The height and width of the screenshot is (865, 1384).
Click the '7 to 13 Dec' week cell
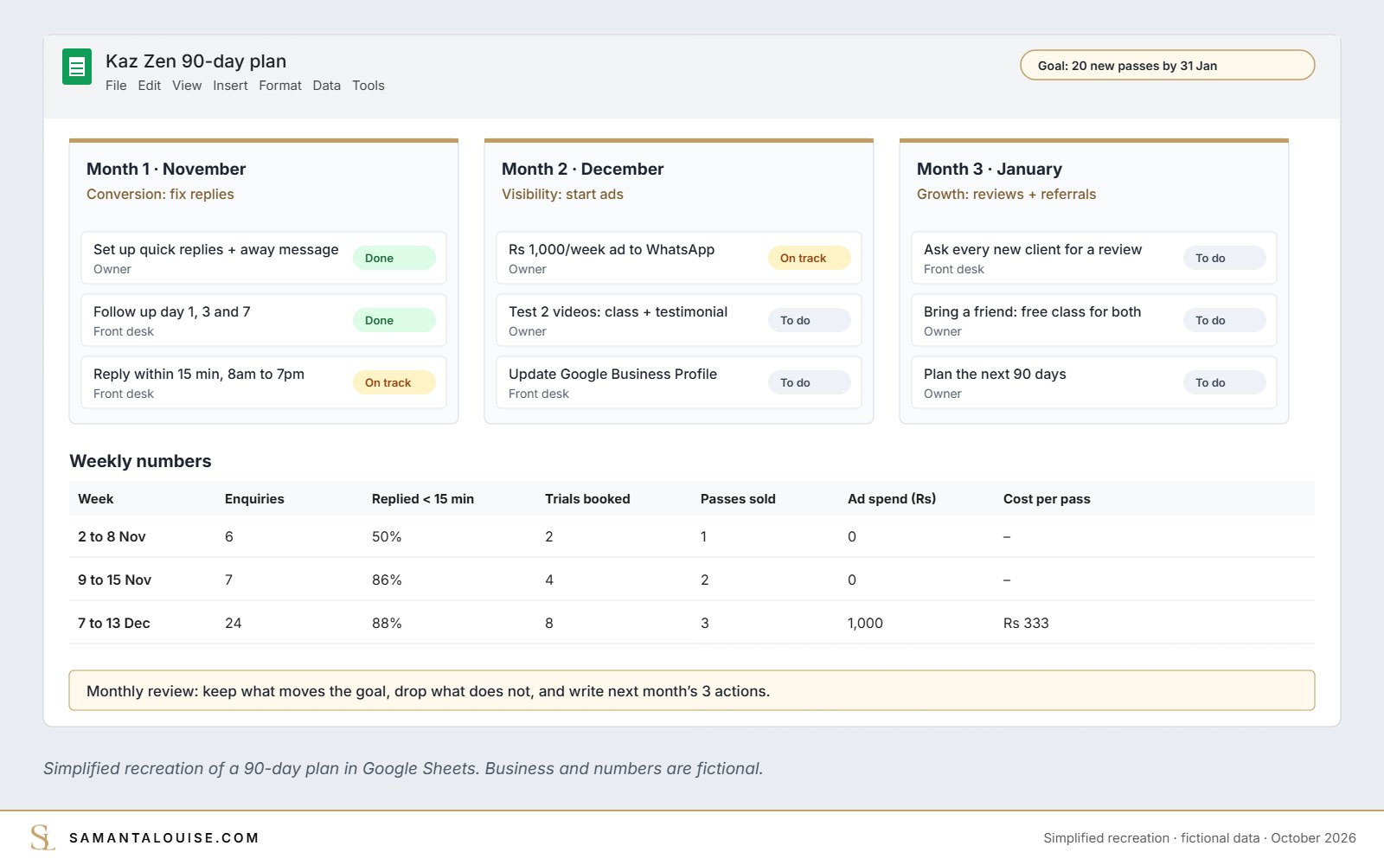[114, 624]
